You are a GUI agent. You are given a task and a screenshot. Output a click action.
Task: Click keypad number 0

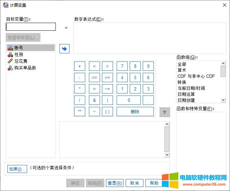129,100
